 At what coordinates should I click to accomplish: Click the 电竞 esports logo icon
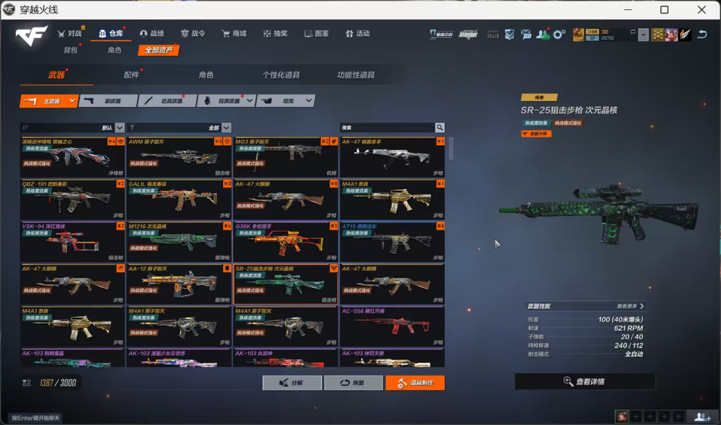pyautogui.click(x=441, y=35)
